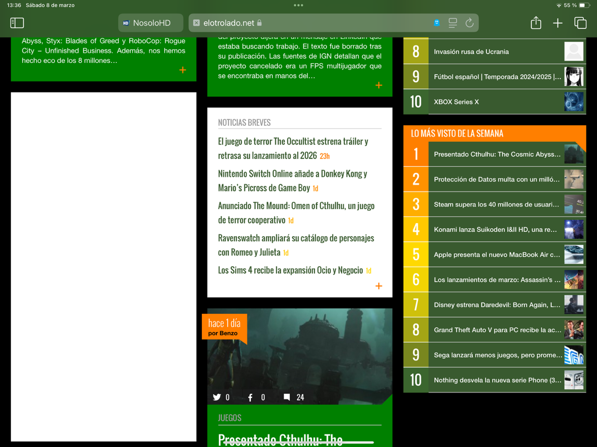Screen dimensions: 597x447
Task: Expand Noticias Breves with the plus icon
Action: point(379,286)
